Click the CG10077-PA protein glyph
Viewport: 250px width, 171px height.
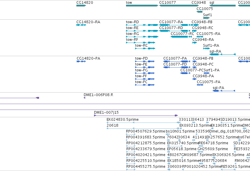(x=177, y=61)
